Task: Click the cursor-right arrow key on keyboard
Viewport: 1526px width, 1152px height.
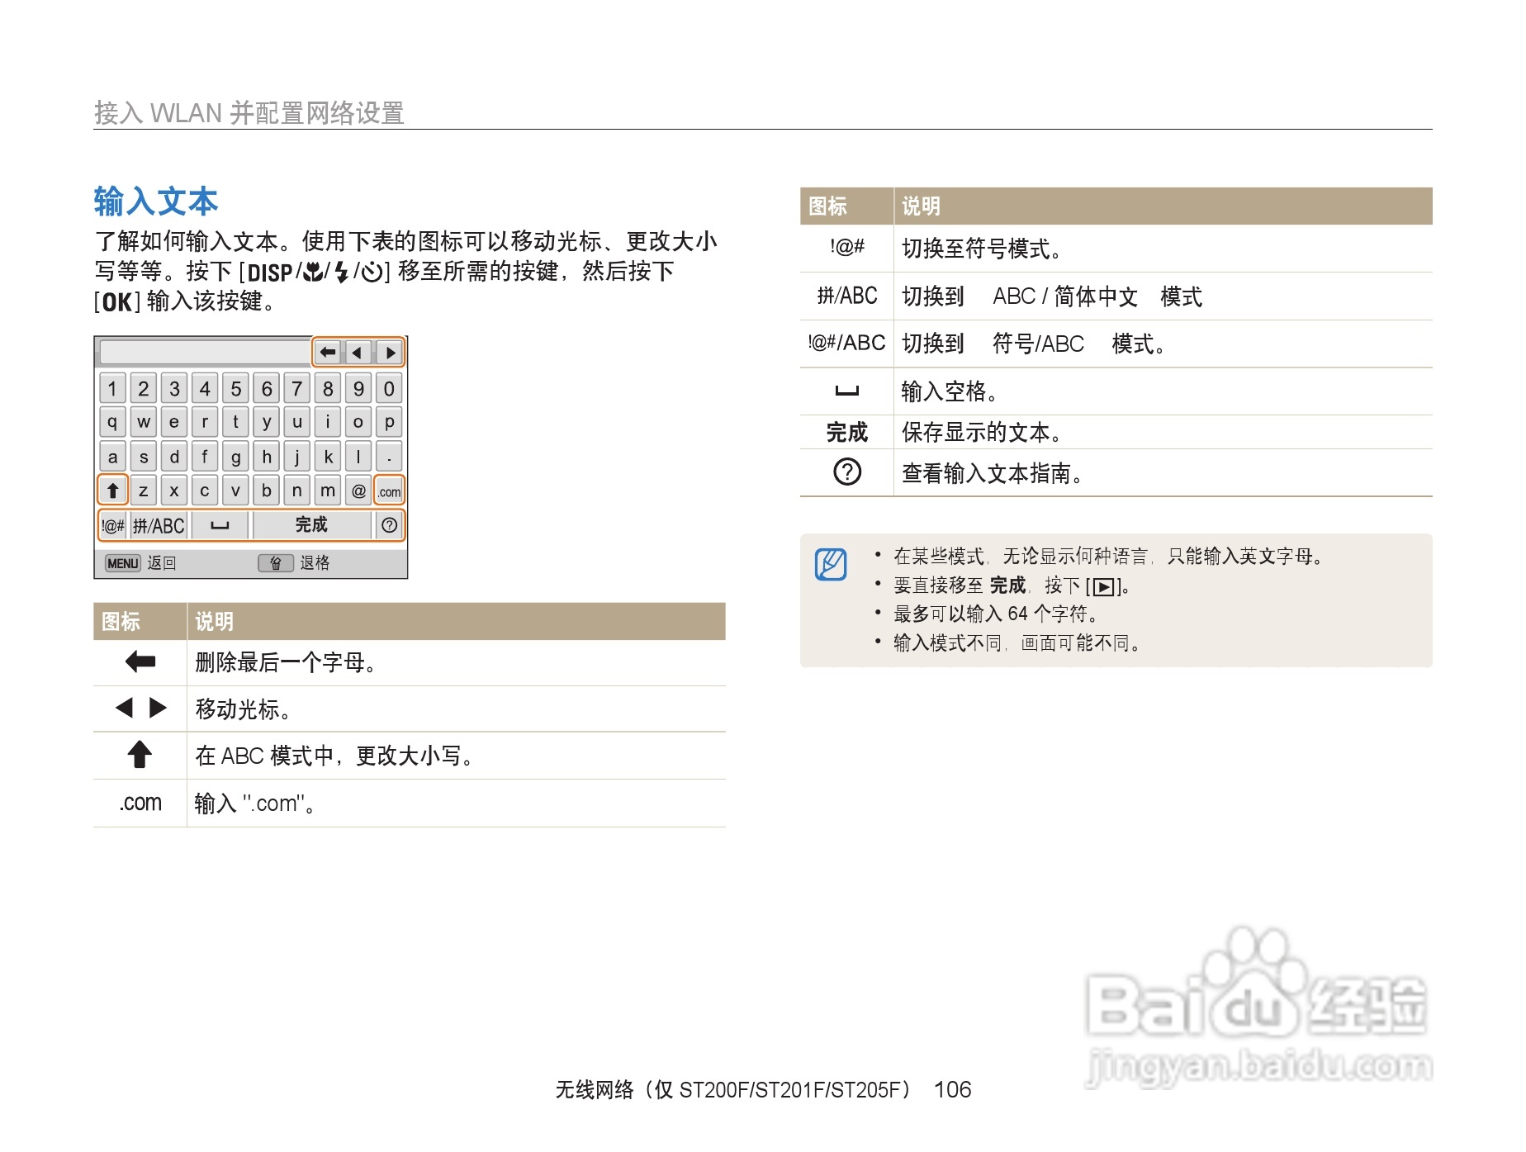Action: click(389, 353)
